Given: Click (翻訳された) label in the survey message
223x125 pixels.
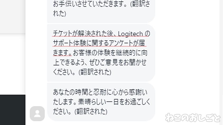Looking at the screenshot, I should [95, 72].
